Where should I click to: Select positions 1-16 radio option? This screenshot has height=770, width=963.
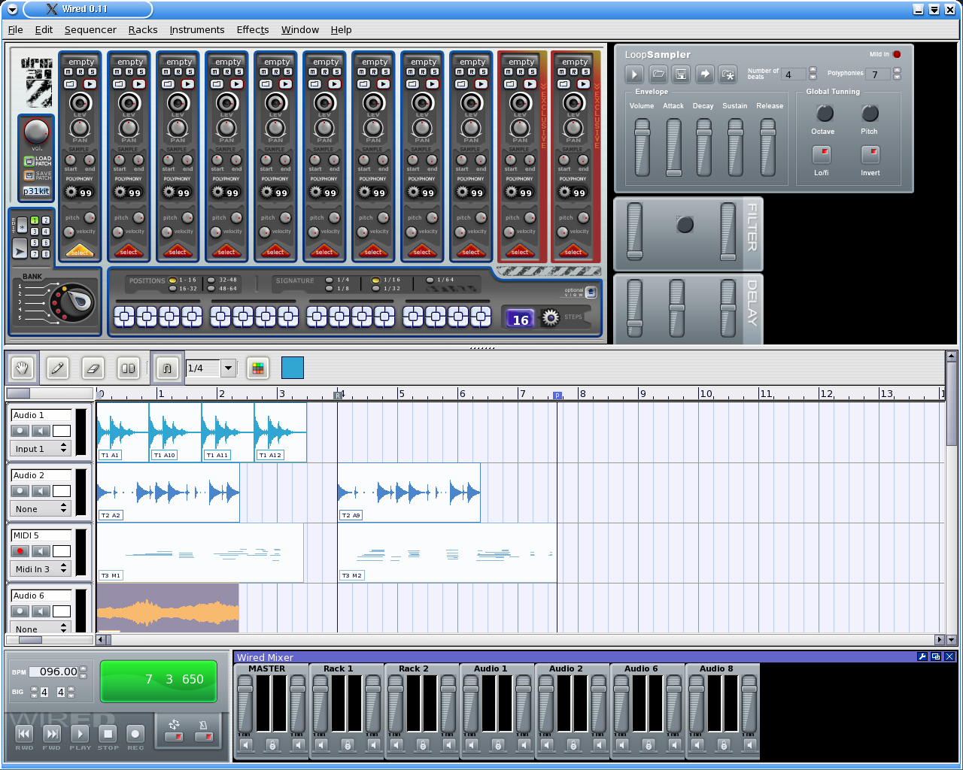click(173, 280)
